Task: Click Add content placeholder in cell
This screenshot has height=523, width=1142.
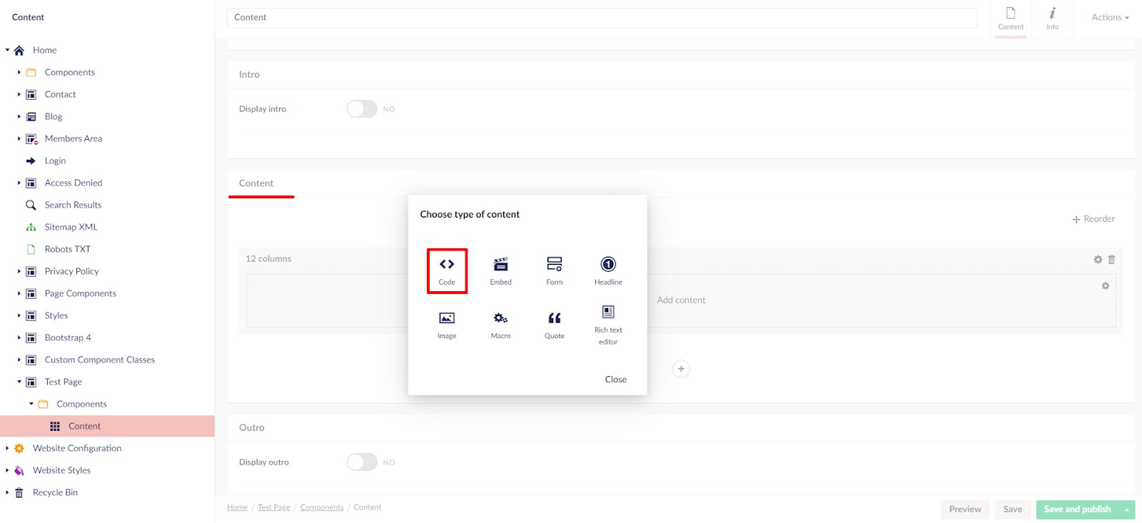Action: pos(681,300)
